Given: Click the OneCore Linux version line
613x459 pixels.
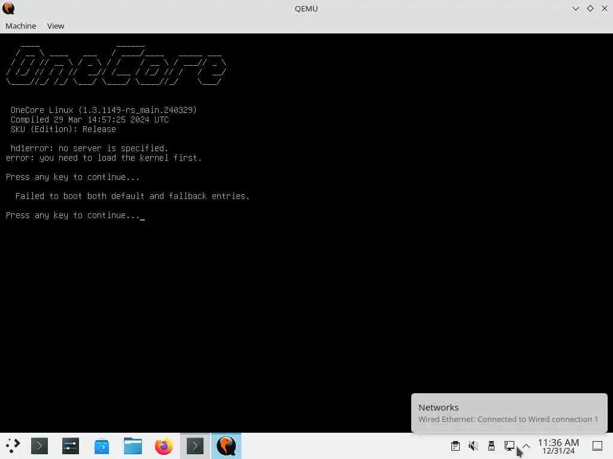Looking at the screenshot, I should pyautogui.click(x=104, y=110).
